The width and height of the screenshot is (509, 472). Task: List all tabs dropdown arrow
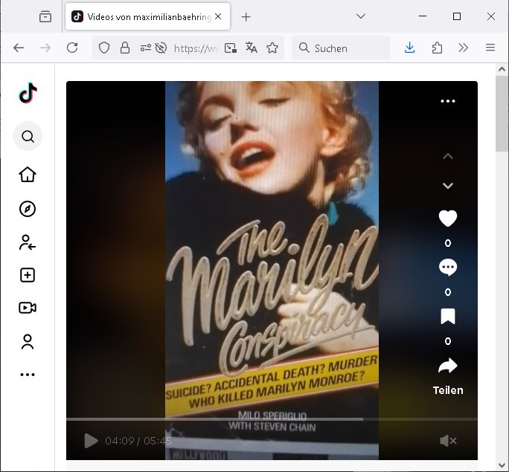tap(361, 16)
